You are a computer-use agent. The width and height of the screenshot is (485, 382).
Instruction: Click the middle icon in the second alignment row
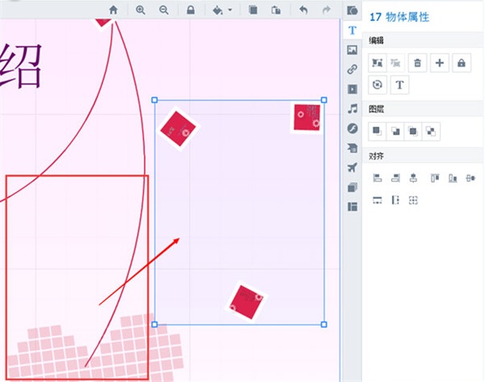pyautogui.click(x=396, y=200)
